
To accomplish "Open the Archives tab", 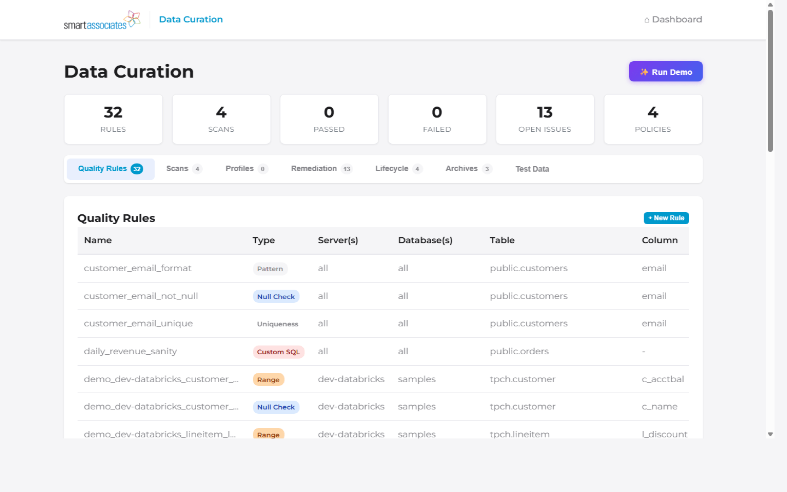I will [461, 168].
